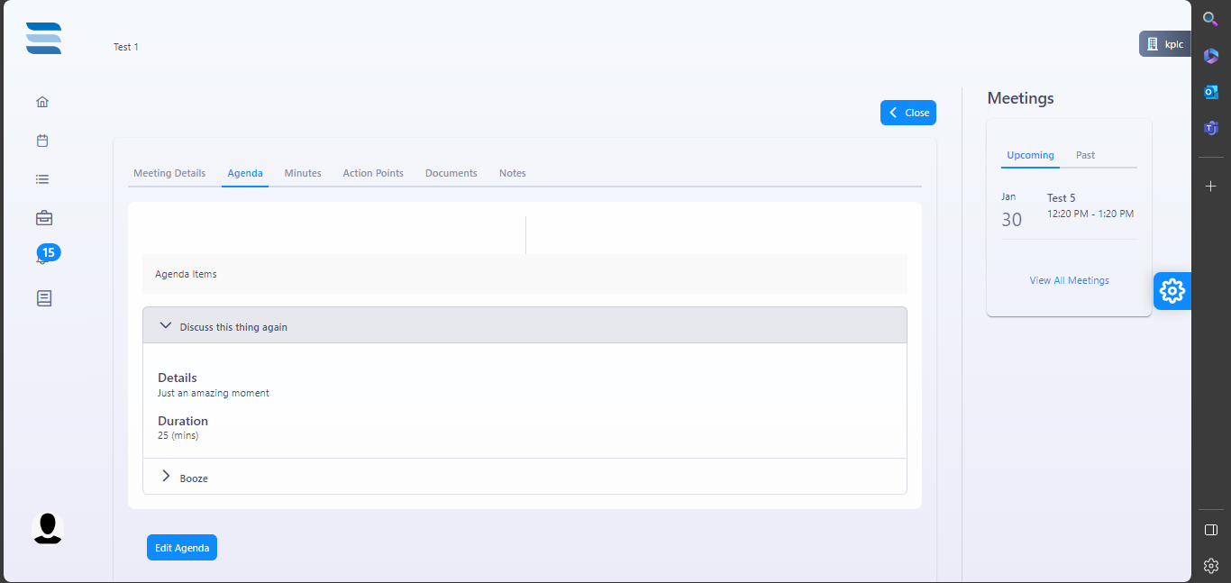This screenshot has width=1231, height=583.
Task: Open the calendar icon in sidebar
Action: [42, 141]
